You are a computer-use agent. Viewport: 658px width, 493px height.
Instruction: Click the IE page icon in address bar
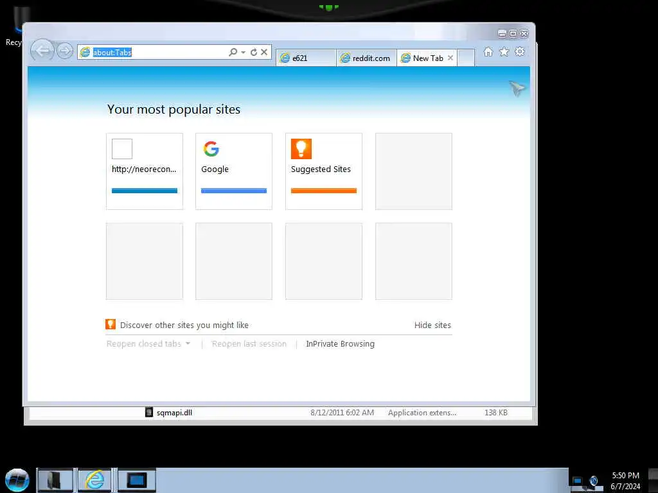[x=85, y=52]
